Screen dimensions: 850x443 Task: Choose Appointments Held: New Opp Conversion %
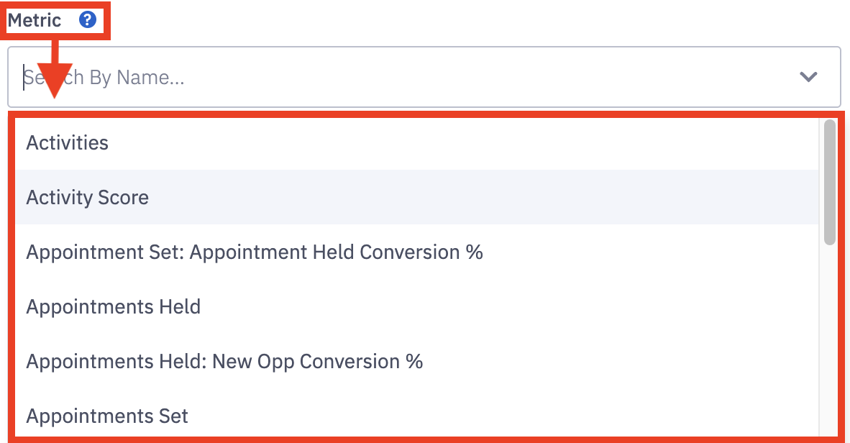pyautogui.click(x=224, y=361)
